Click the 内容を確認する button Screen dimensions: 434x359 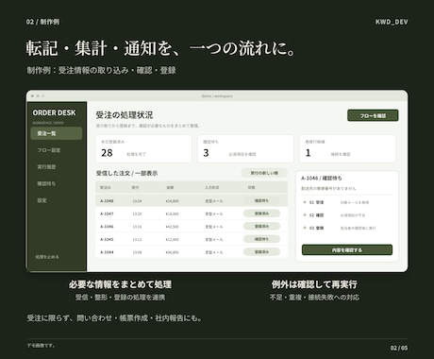click(x=347, y=250)
